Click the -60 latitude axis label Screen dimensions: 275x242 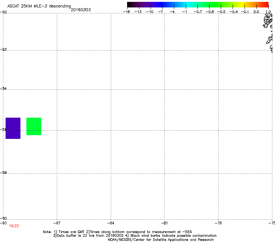coord(3,218)
